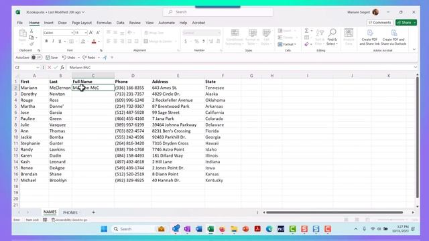This screenshot has height=241, width=429.
Task: Click the NAMES sheet tab
Action: [x=50, y=212]
